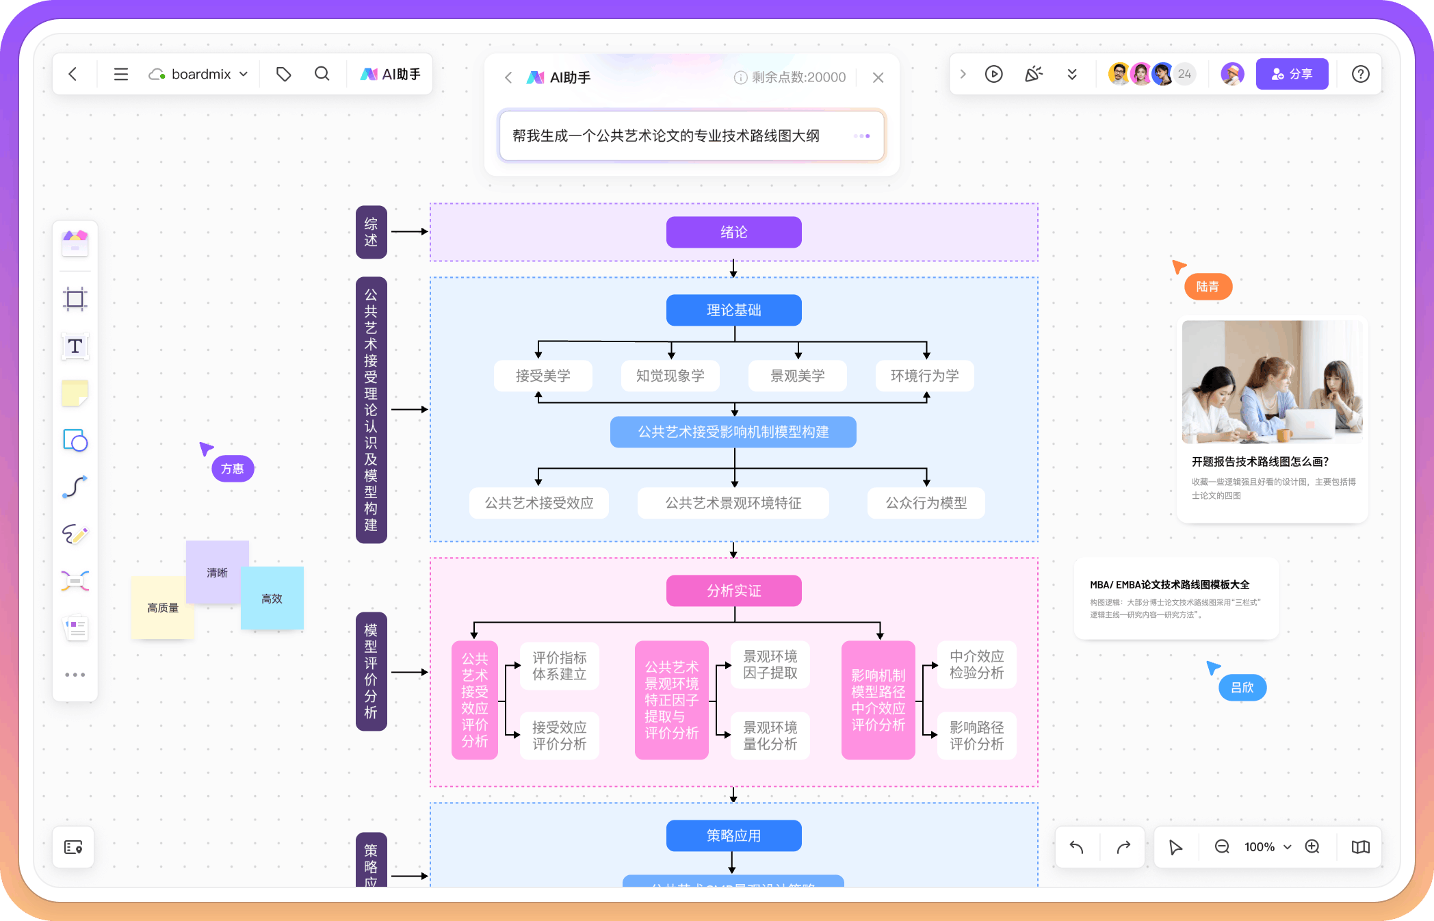Select the Frame tool
The height and width of the screenshot is (921, 1434).
(75, 299)
